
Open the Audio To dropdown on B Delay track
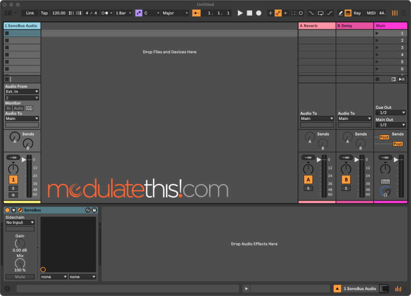click(x=354, y=118)
